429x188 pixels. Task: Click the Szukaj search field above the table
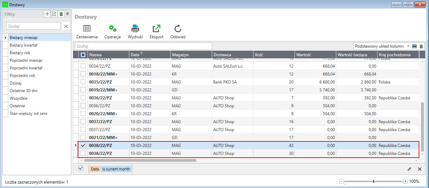click(143, 46)
